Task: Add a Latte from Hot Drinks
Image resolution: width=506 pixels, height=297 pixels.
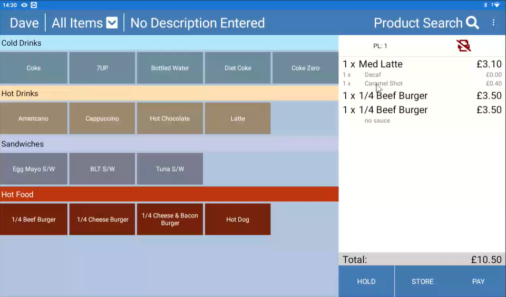Action: click(x=237, y=118)
